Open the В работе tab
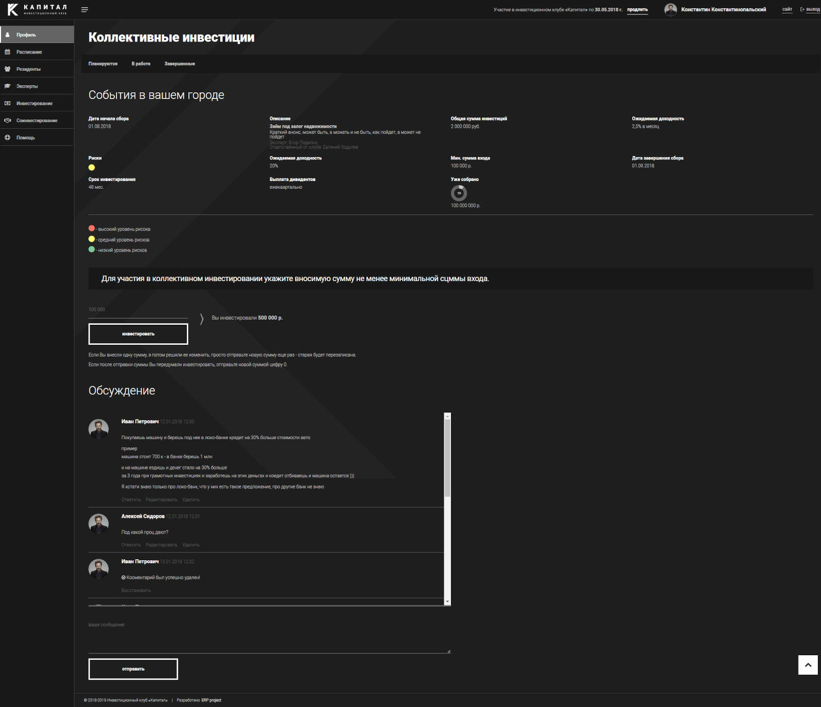The image size is (821, 707). [141, 64]
